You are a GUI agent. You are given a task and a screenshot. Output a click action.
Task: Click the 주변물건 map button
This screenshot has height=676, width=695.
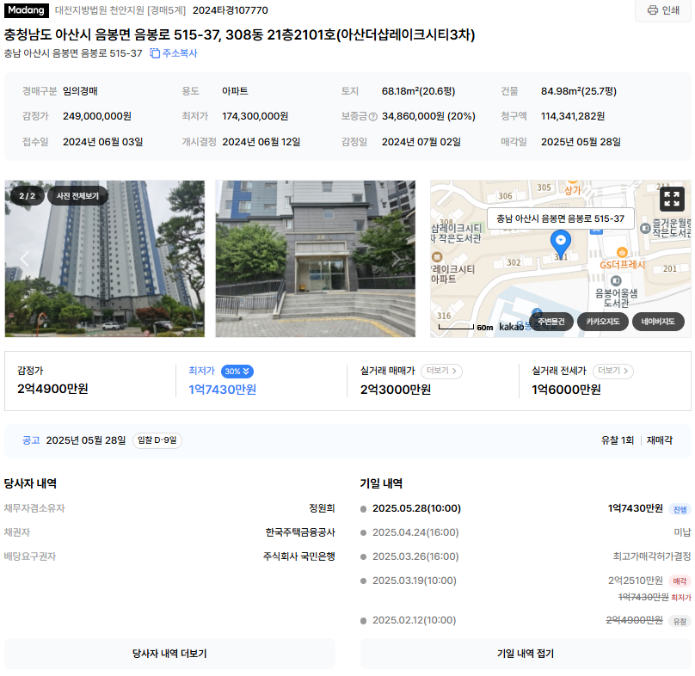[551, 322]
